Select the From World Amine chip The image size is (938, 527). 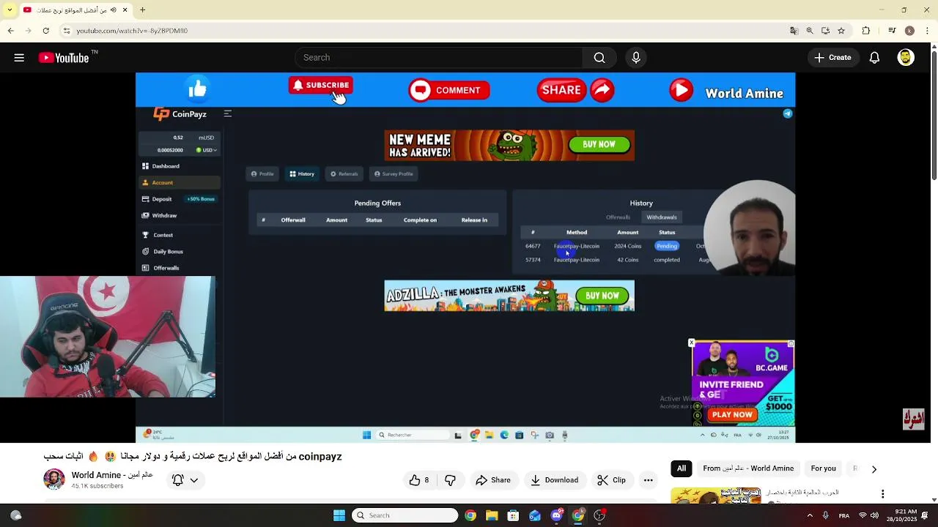[748, 468]
